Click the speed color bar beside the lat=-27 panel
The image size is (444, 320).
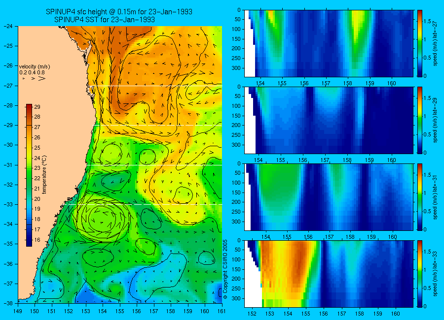[x=419, y=43]
